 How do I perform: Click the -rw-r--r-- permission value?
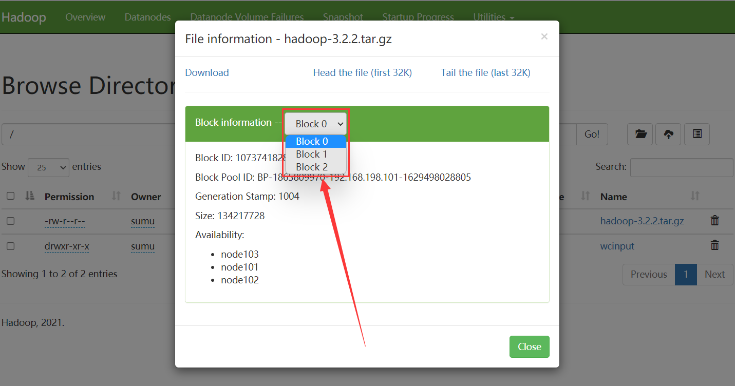65,221
